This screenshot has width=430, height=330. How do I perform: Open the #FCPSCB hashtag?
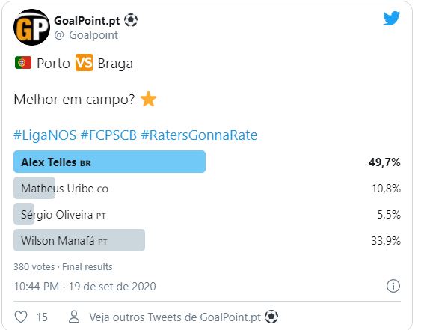pos(108,135)
